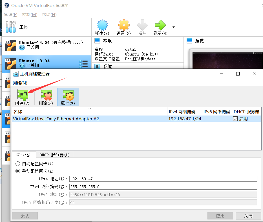This screenshot has height=222, width=263.
Task: Click the IPv4 Address input field
Action: (163, 179)
